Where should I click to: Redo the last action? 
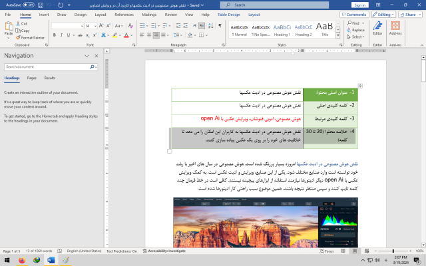tap(61, 5)
